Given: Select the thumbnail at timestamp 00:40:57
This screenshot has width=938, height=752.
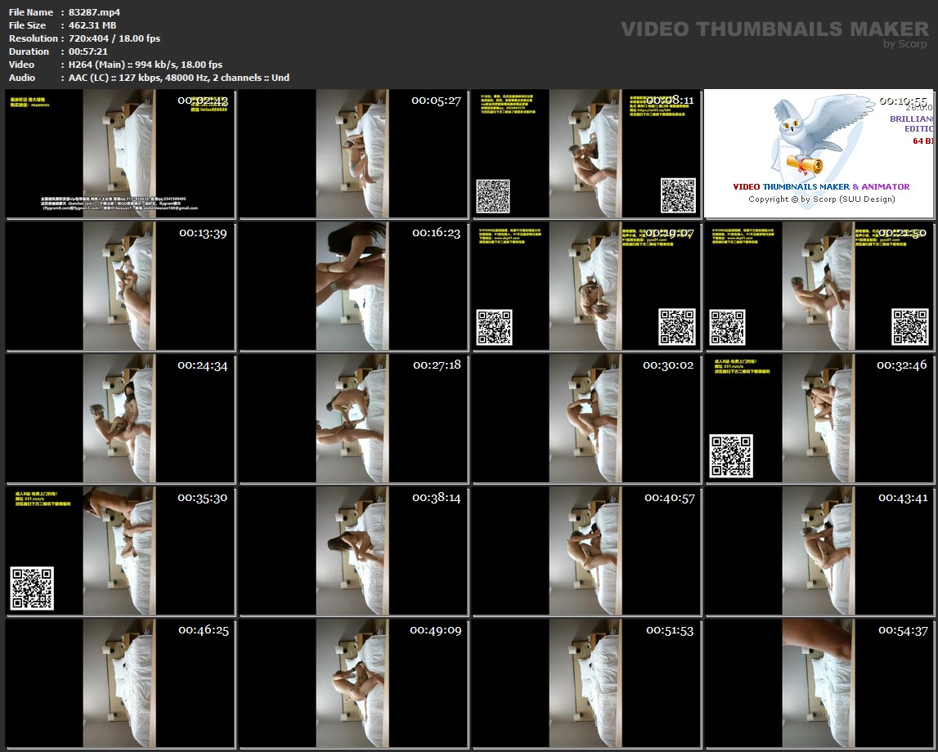Looking at the screenshot, I should pos(586,551).
